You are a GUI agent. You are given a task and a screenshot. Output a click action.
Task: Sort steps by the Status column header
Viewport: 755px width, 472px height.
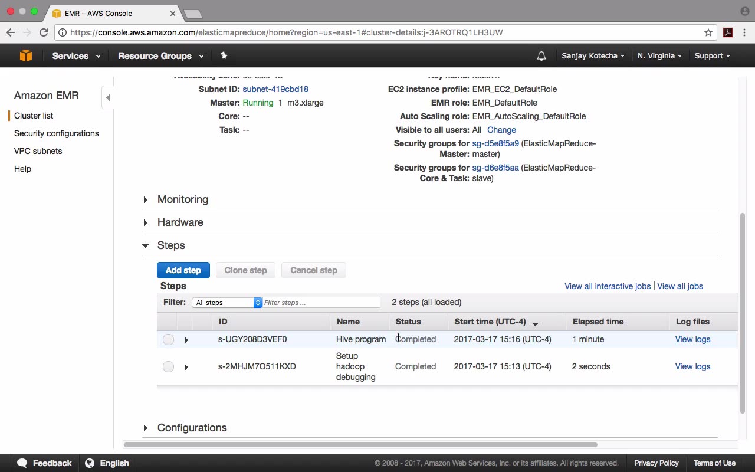pos(408,322)
